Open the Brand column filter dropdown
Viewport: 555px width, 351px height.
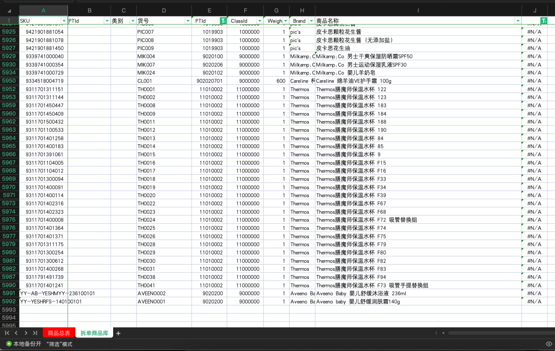312,21
